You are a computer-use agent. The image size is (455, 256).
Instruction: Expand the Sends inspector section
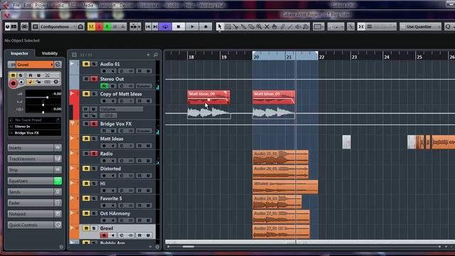35,192
